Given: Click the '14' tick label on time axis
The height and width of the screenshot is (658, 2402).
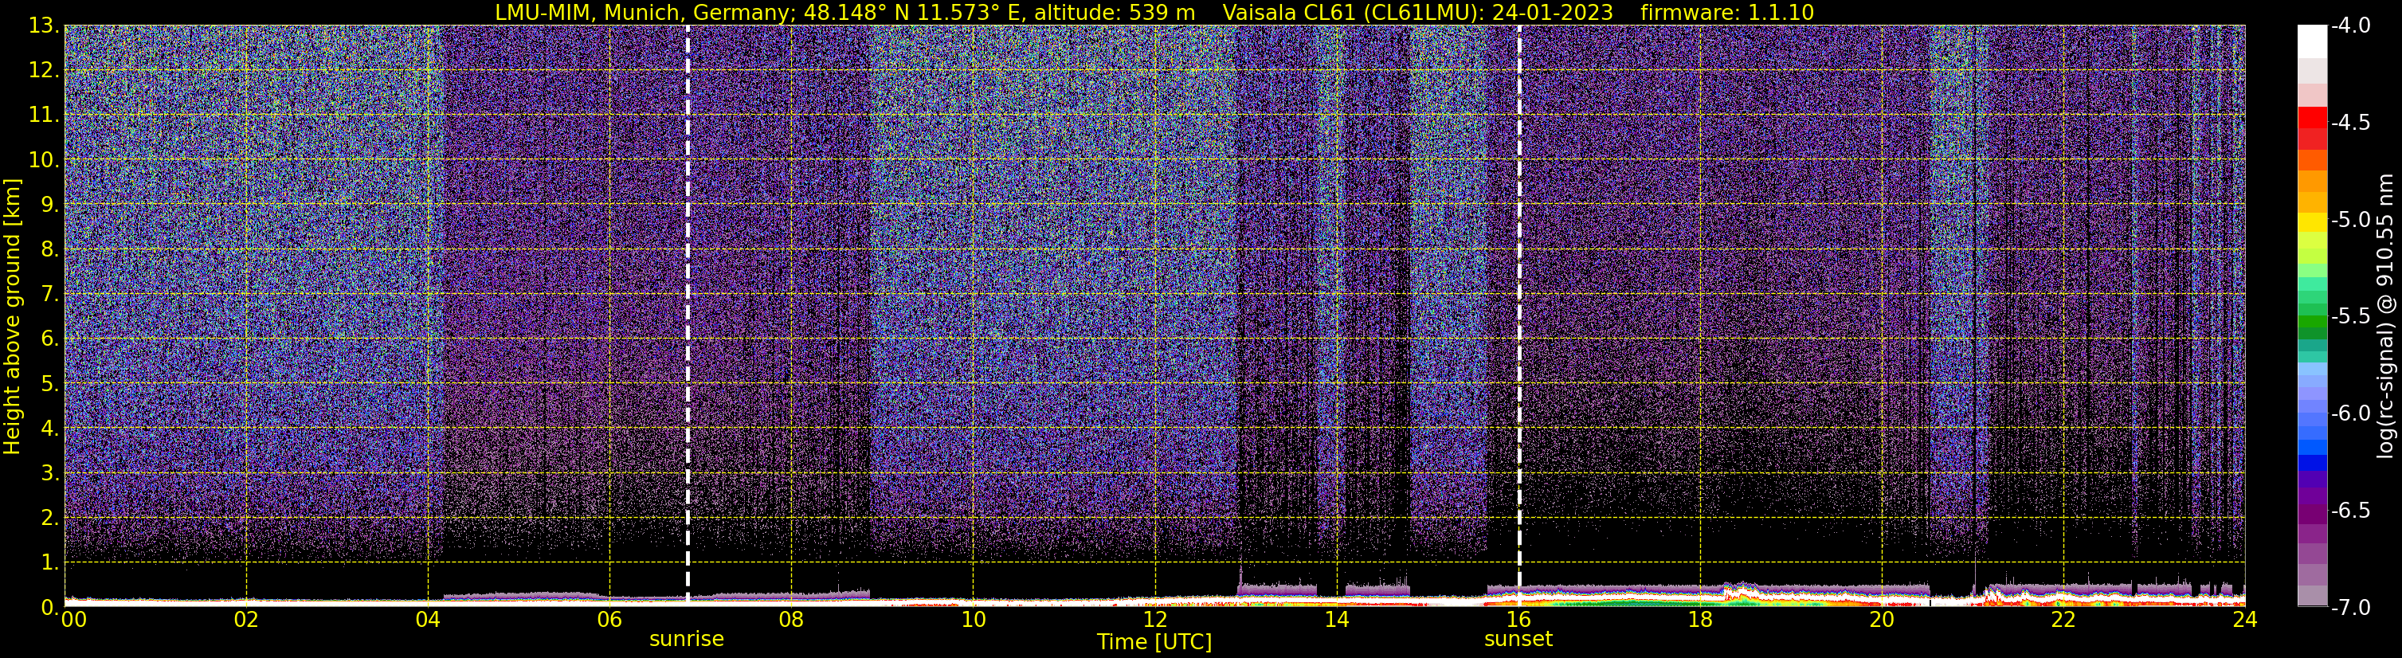Looking at the screenshot, I should click(x=1336, y=621).
